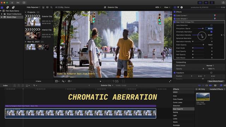Click the viewer fullscreen arrows icon
The image size is (226, 127).
(170, 81)
